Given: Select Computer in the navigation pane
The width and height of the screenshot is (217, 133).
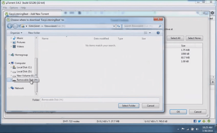Looking at the screenshot, I should 20,63.
